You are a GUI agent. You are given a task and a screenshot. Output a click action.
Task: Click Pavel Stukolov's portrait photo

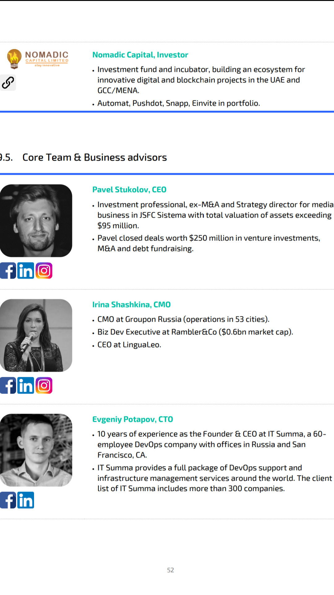click(x=36, y=221)
